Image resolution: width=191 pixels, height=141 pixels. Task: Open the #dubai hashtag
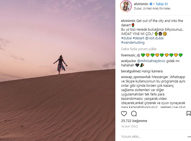point(127,38)
